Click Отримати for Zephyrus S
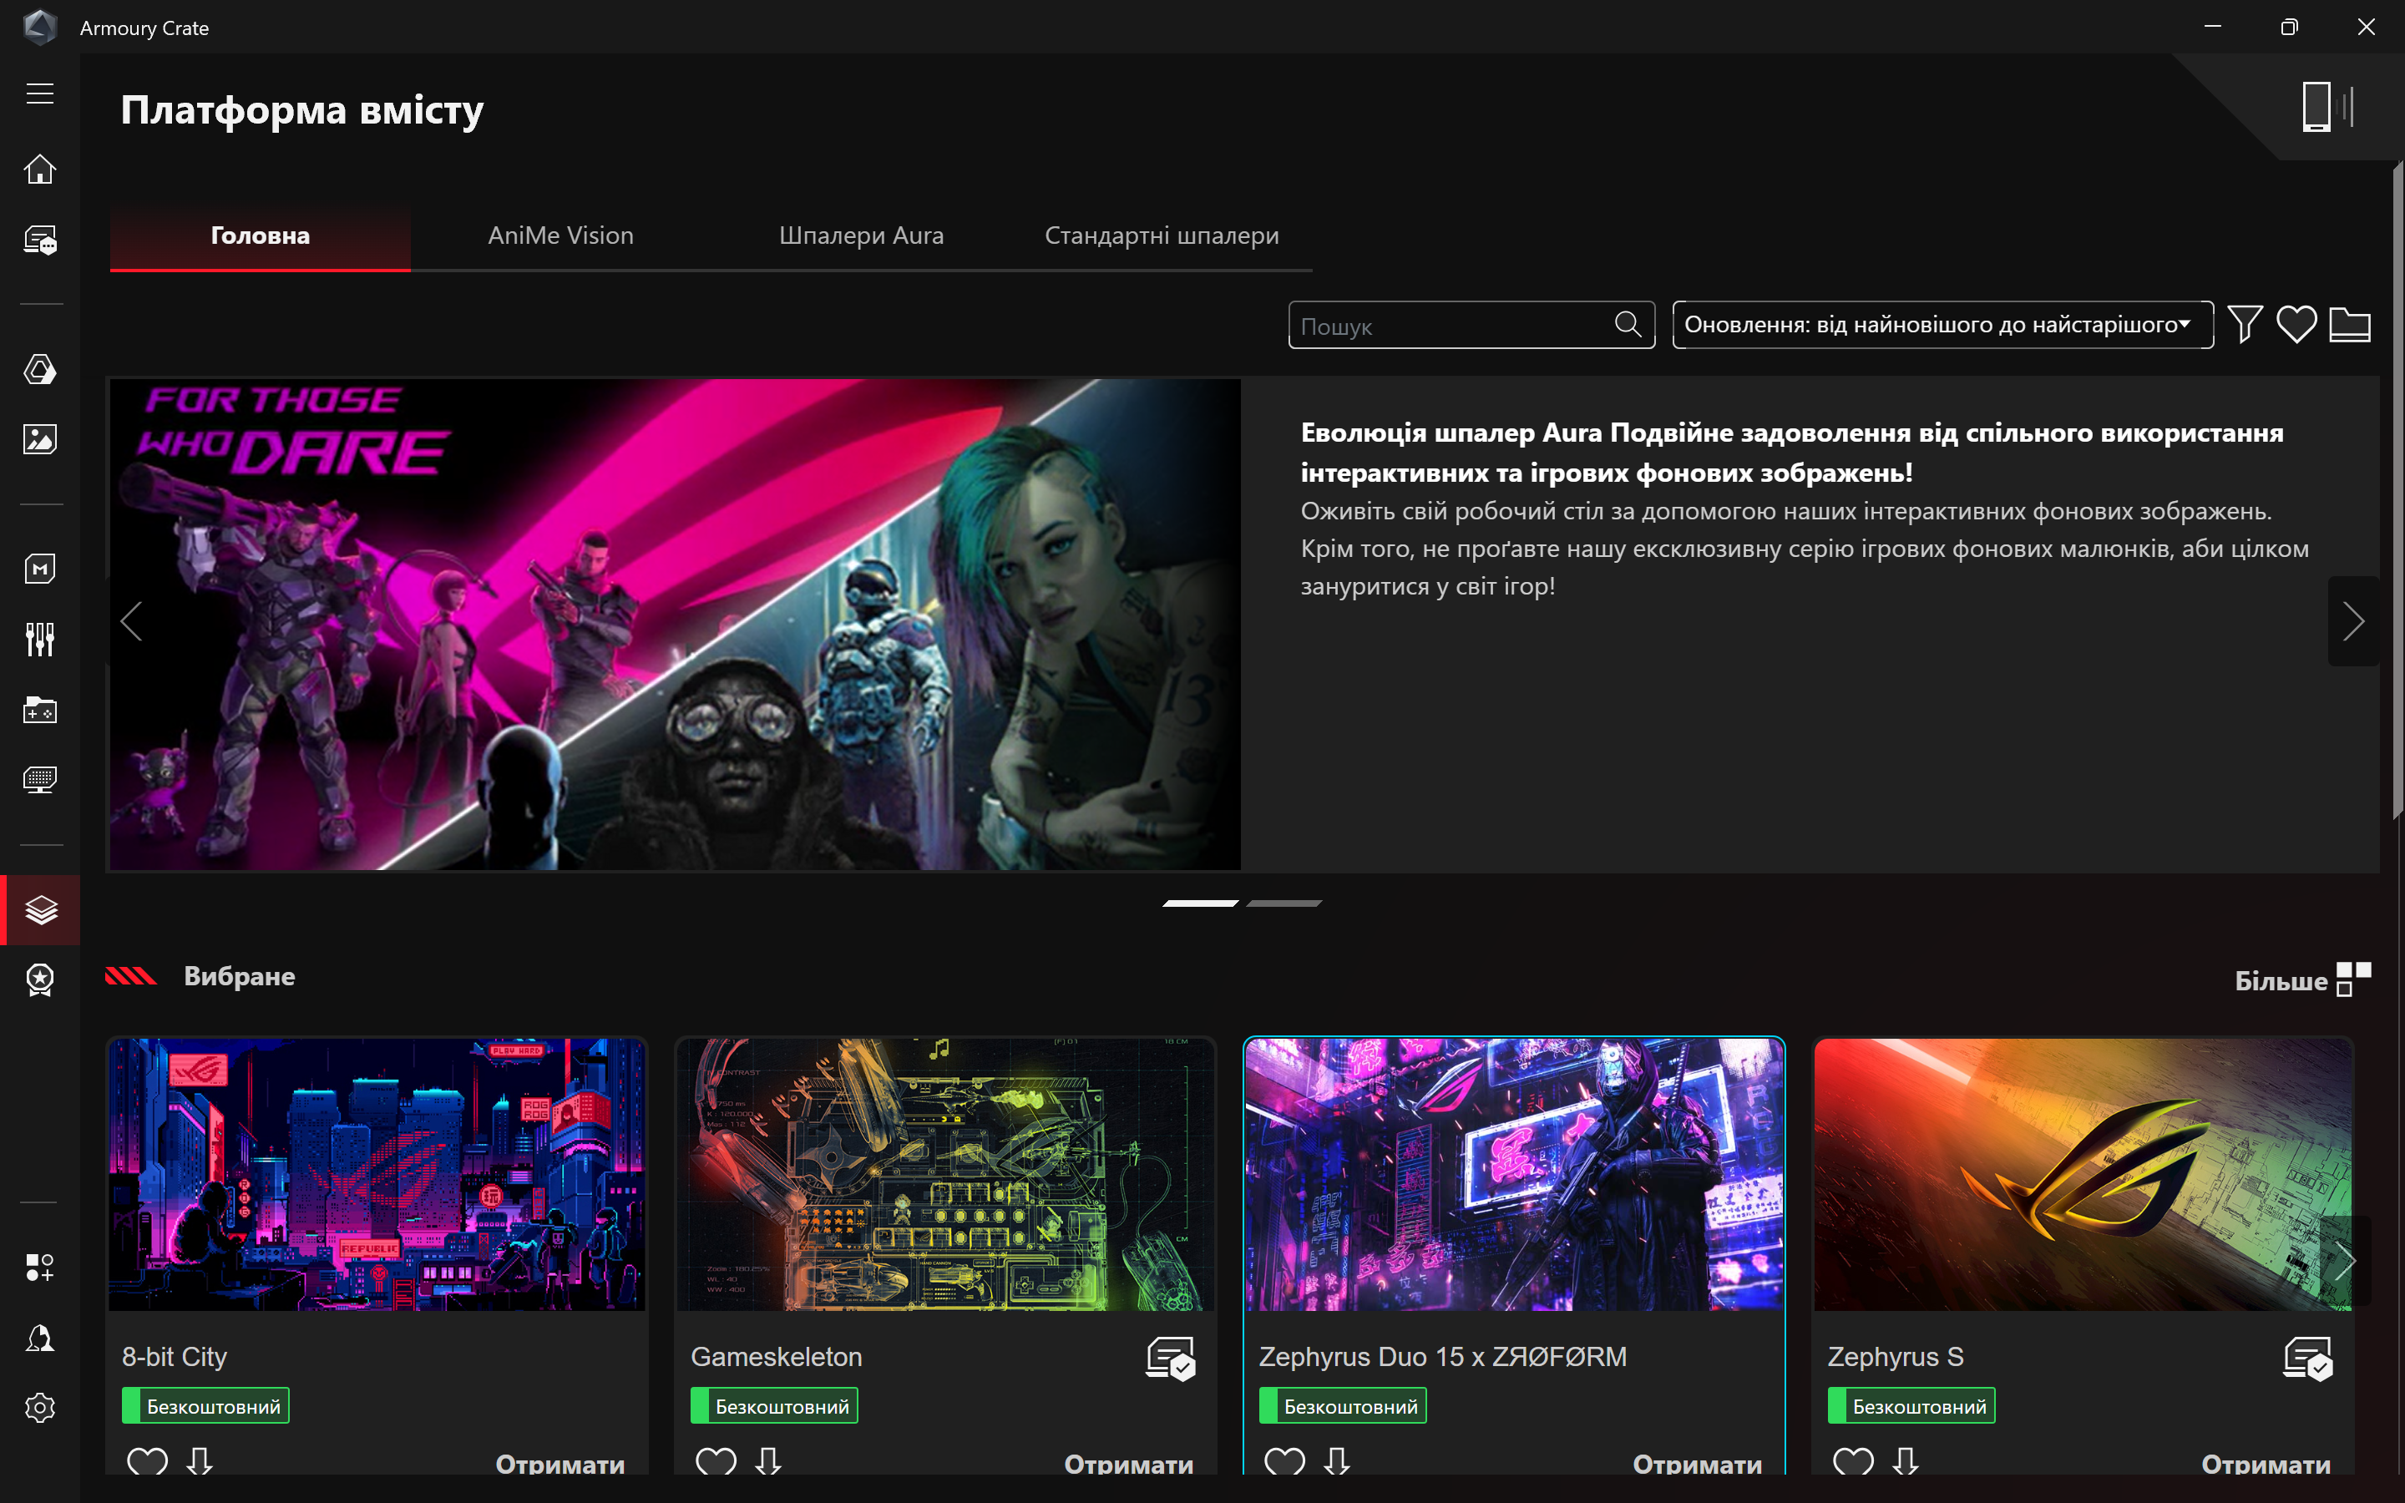This screenshot has width=2405, height=1503. 2266,1463
